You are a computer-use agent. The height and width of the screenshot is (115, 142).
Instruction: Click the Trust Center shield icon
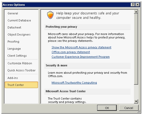[x=50, y=15]
